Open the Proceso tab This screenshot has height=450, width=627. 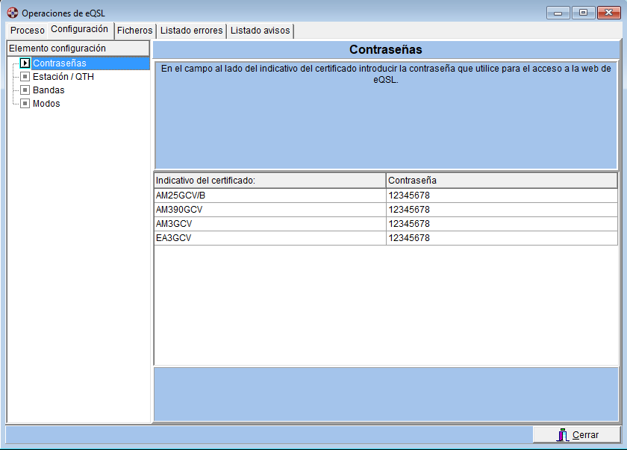(28, 31)
